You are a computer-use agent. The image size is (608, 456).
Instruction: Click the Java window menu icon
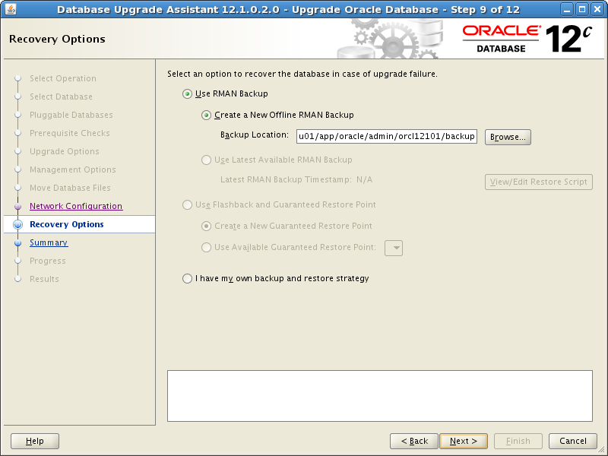[10, 9]
